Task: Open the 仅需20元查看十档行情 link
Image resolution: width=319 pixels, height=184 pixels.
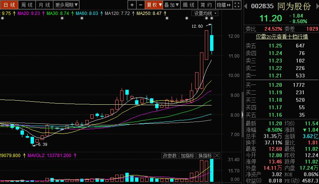Action: [282, 36]
